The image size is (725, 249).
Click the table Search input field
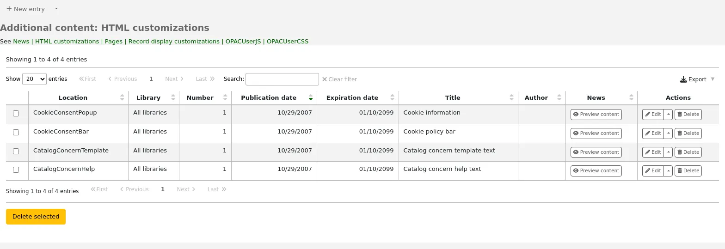[282, 79]
